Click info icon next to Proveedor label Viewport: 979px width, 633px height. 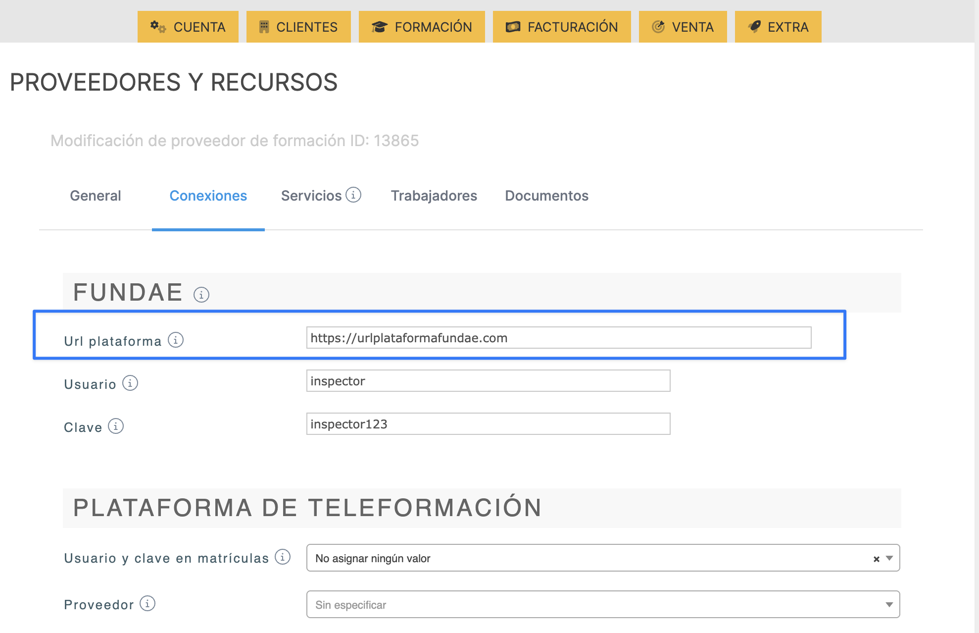pos(147,603)
